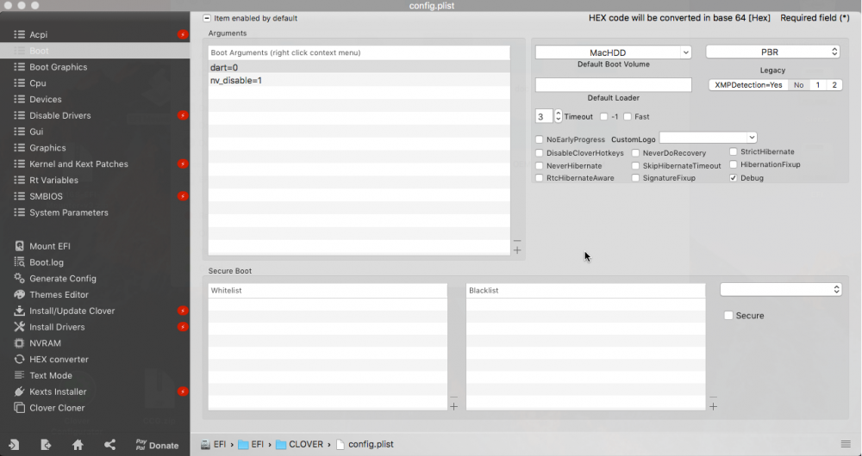Click the Timeout stepper arrows
The height and width of the screenshot is (456, 862).
pyautogui.click(x=558, y=116)
